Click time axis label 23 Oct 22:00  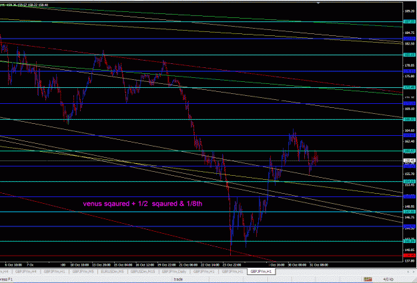232,265
